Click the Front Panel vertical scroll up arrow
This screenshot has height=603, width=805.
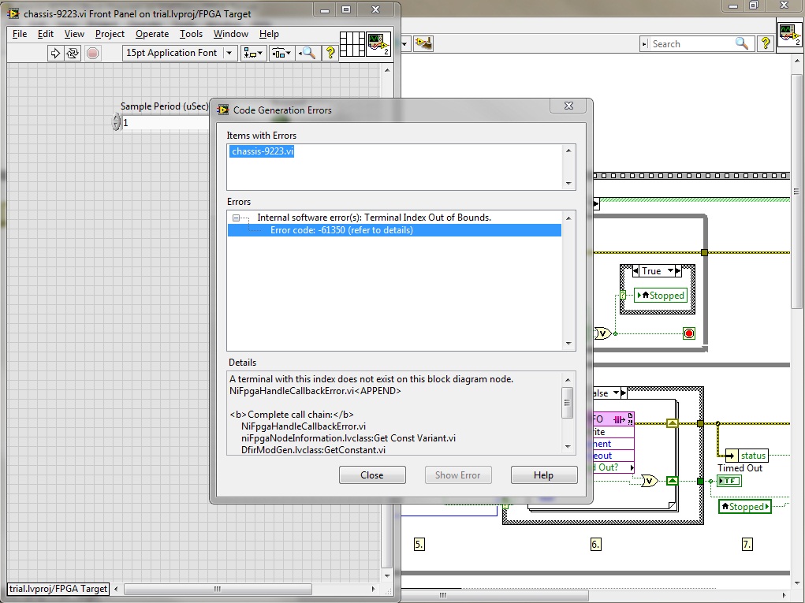tap(387, 70)
